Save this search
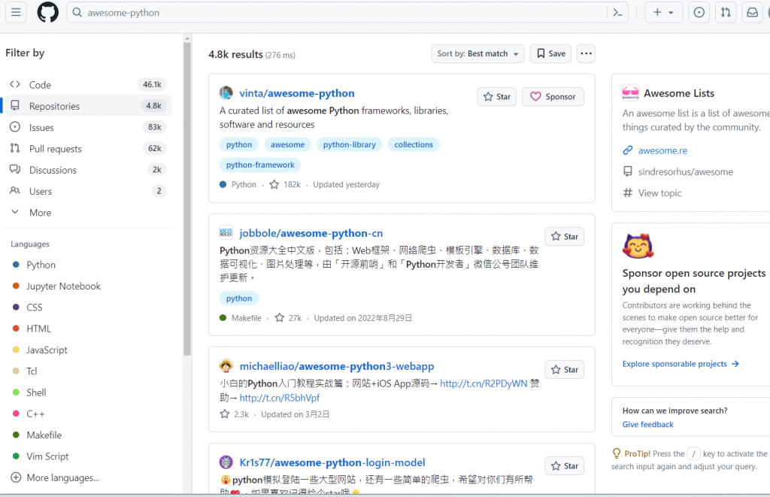This screenshot has width=770, height=497. 550,53
